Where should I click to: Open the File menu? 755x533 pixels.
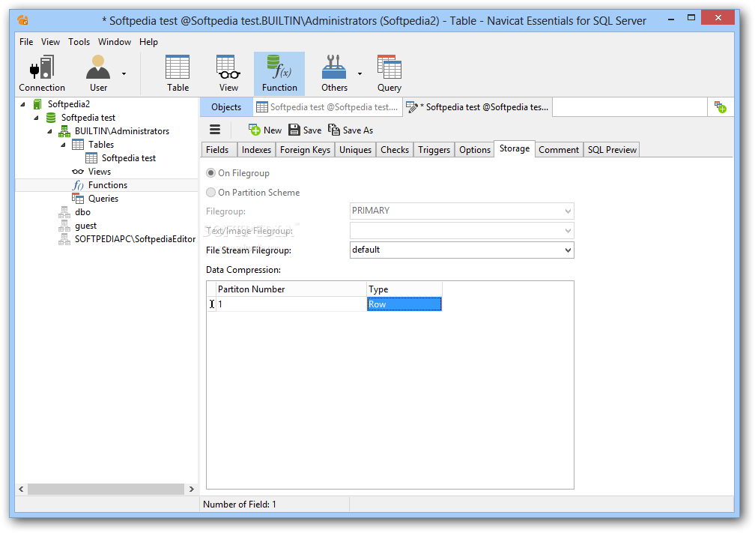coord(26,42)
